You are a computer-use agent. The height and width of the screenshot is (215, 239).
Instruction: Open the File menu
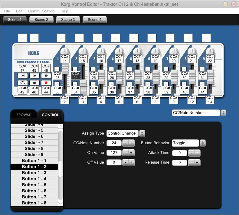pos(7,11)
